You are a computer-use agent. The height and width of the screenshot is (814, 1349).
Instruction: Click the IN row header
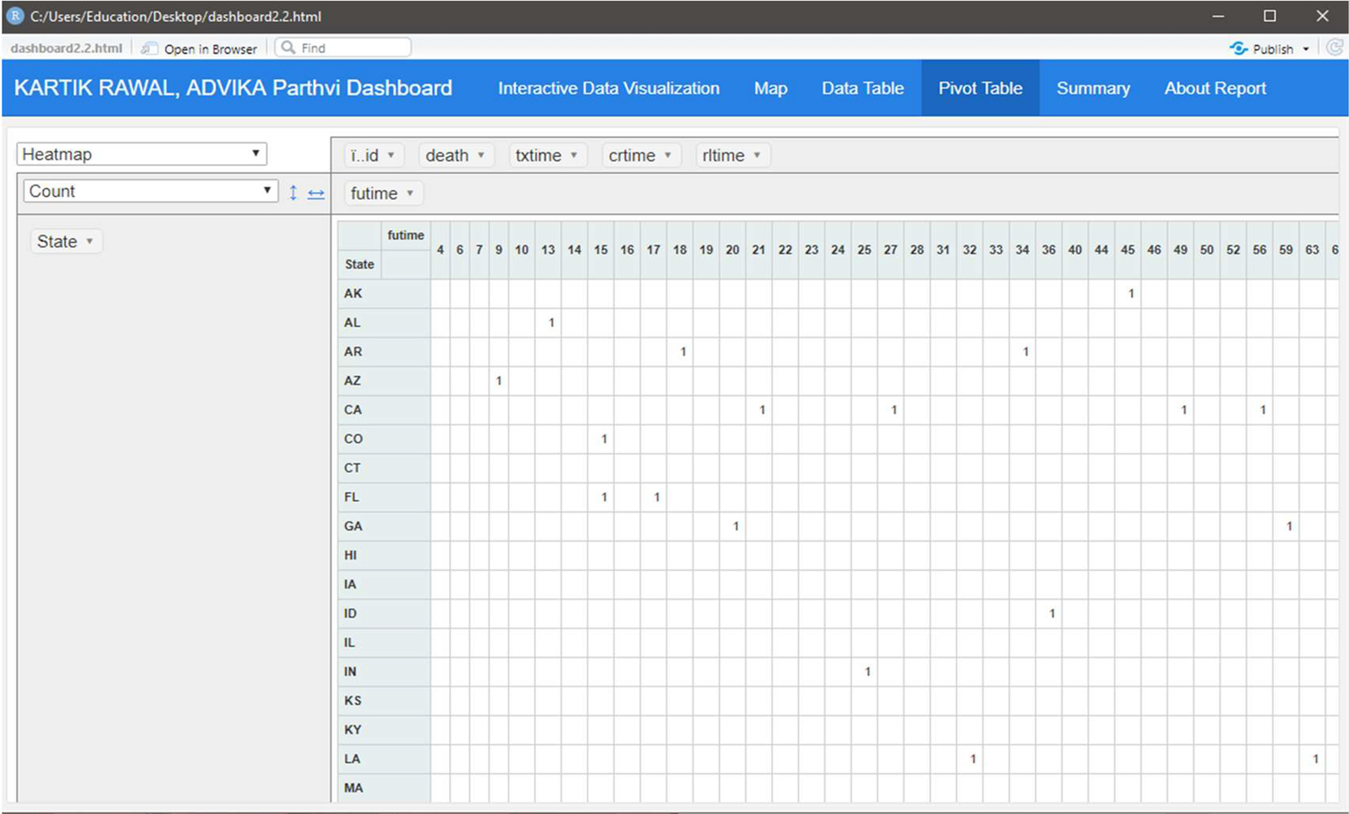point(384,671)
